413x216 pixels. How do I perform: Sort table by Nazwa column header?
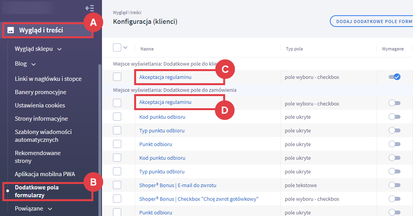click(x=147, y=49)
